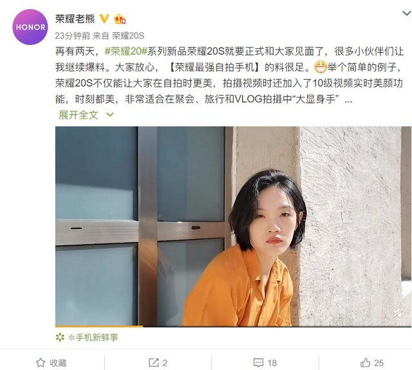Like post with thumbs-up icon showing 25

tap(372, 363)
